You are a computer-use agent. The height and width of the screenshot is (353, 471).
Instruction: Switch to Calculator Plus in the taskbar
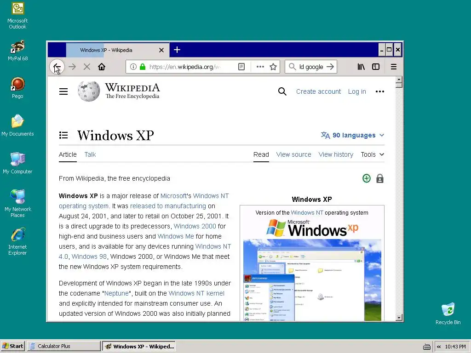pyautogui.click(x=63, y=346)
